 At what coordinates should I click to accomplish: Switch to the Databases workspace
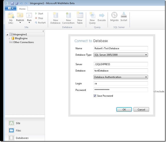point(19,138)
